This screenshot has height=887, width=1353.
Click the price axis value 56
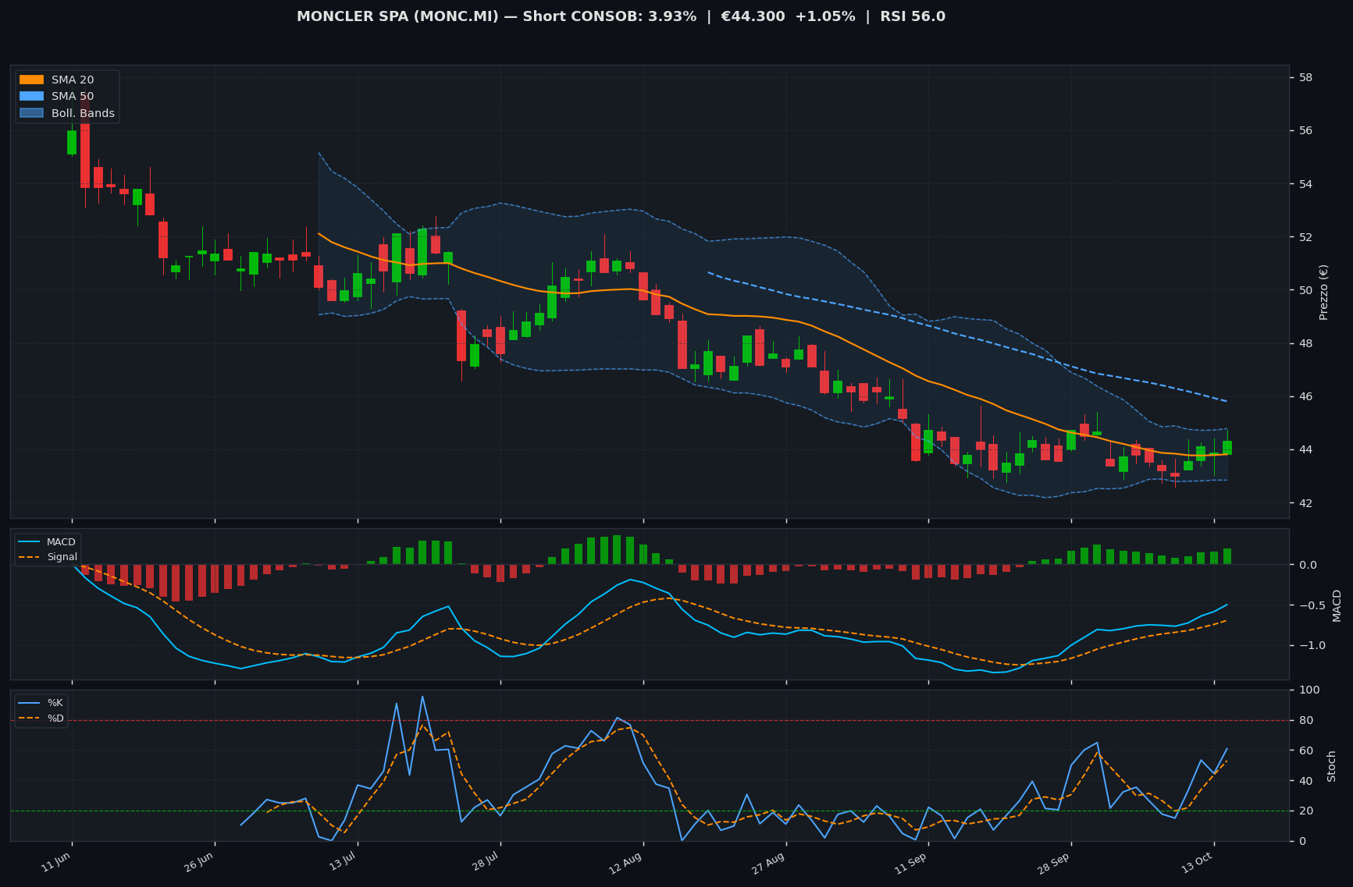coord(1305,130)
